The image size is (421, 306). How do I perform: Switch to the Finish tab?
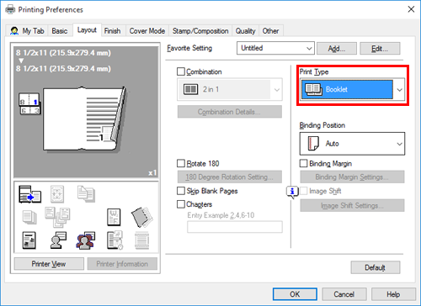112,31
